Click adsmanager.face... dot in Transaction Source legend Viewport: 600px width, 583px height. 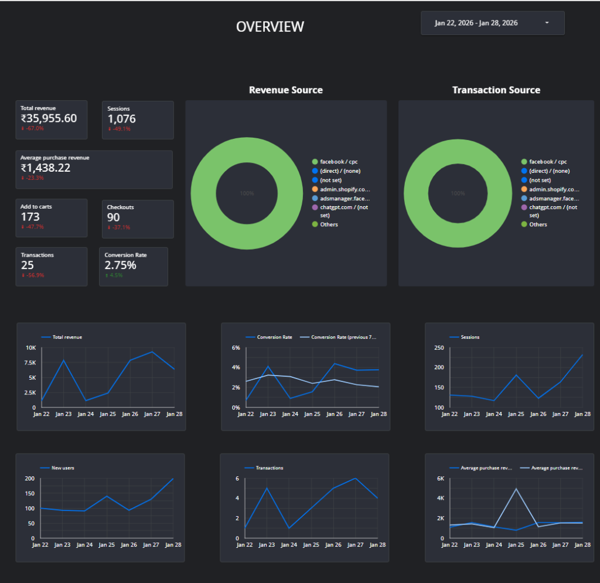(524, 199)
